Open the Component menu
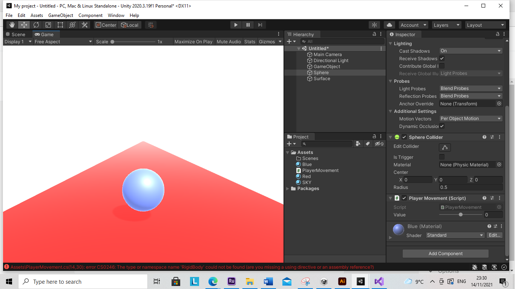 (90, 15)
